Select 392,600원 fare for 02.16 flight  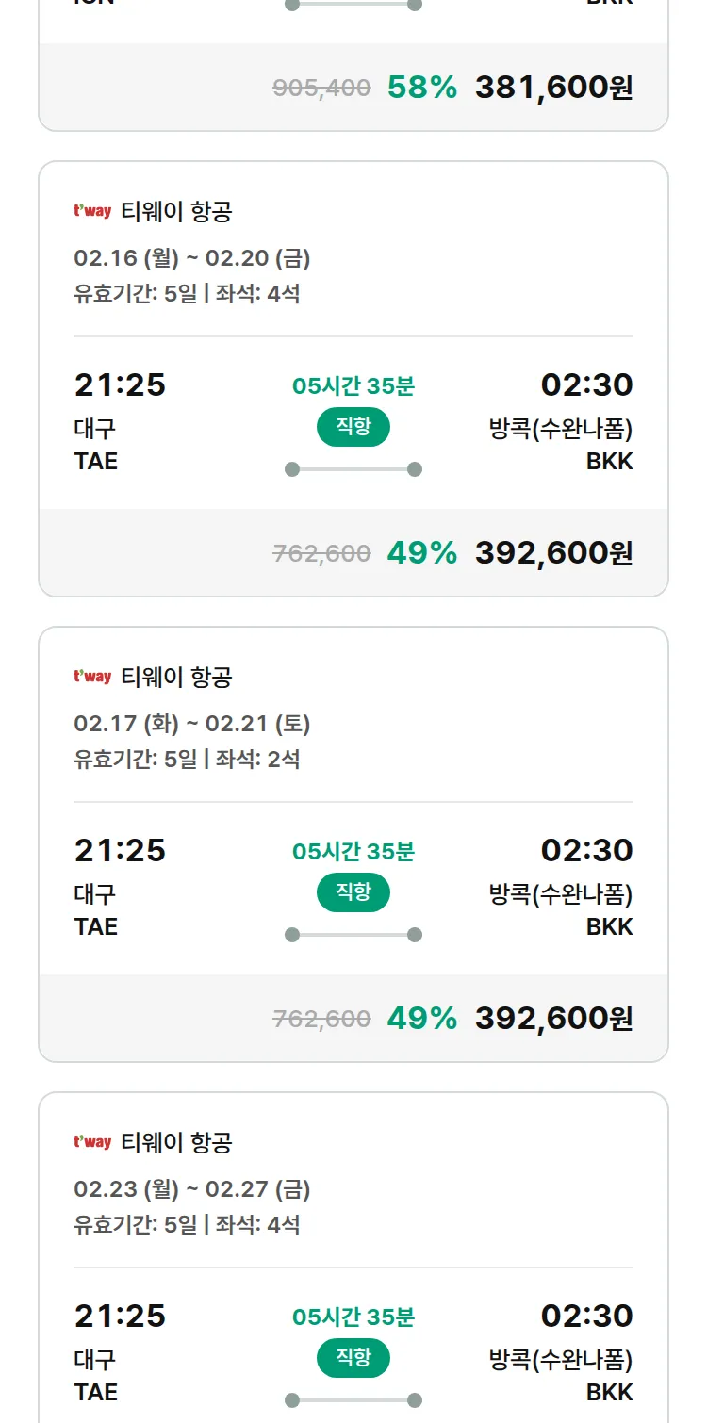pos(553,553)
